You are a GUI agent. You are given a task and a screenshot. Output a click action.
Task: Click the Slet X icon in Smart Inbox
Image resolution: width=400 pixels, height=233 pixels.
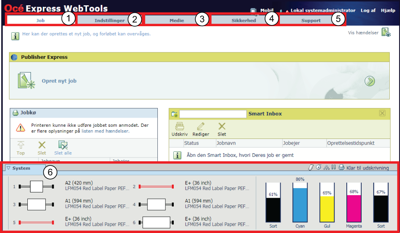[222, 126]
